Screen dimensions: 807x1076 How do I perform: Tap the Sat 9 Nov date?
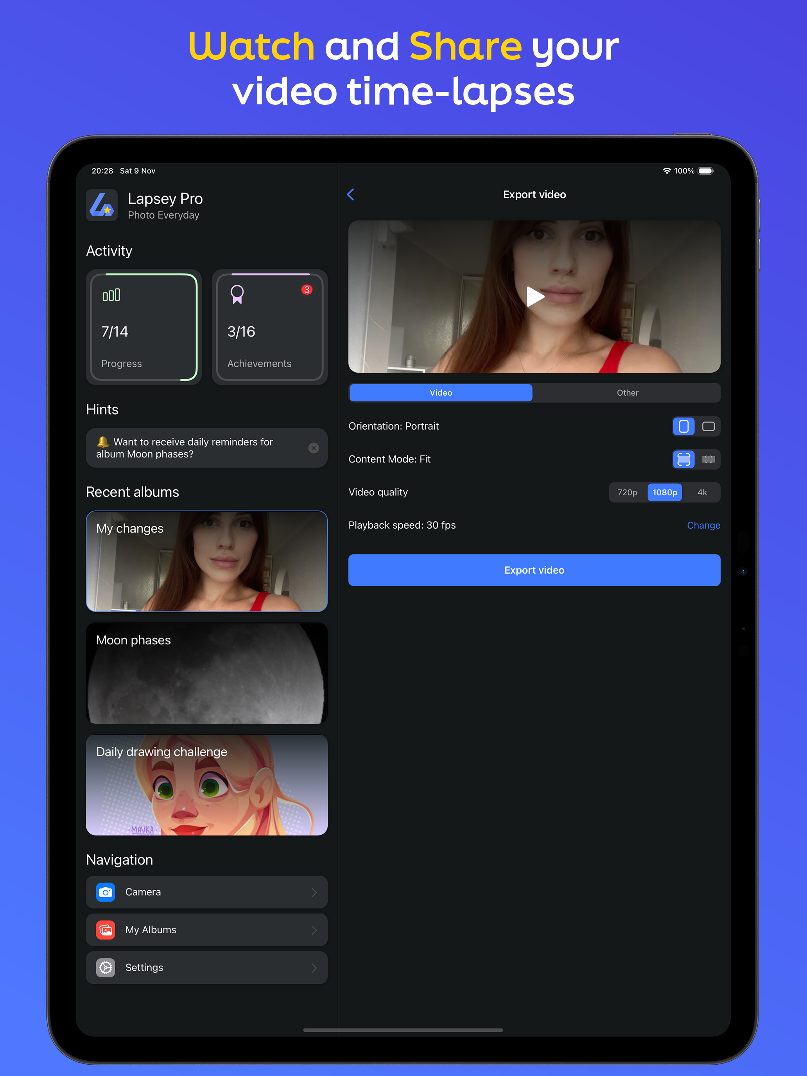(138, 171)
